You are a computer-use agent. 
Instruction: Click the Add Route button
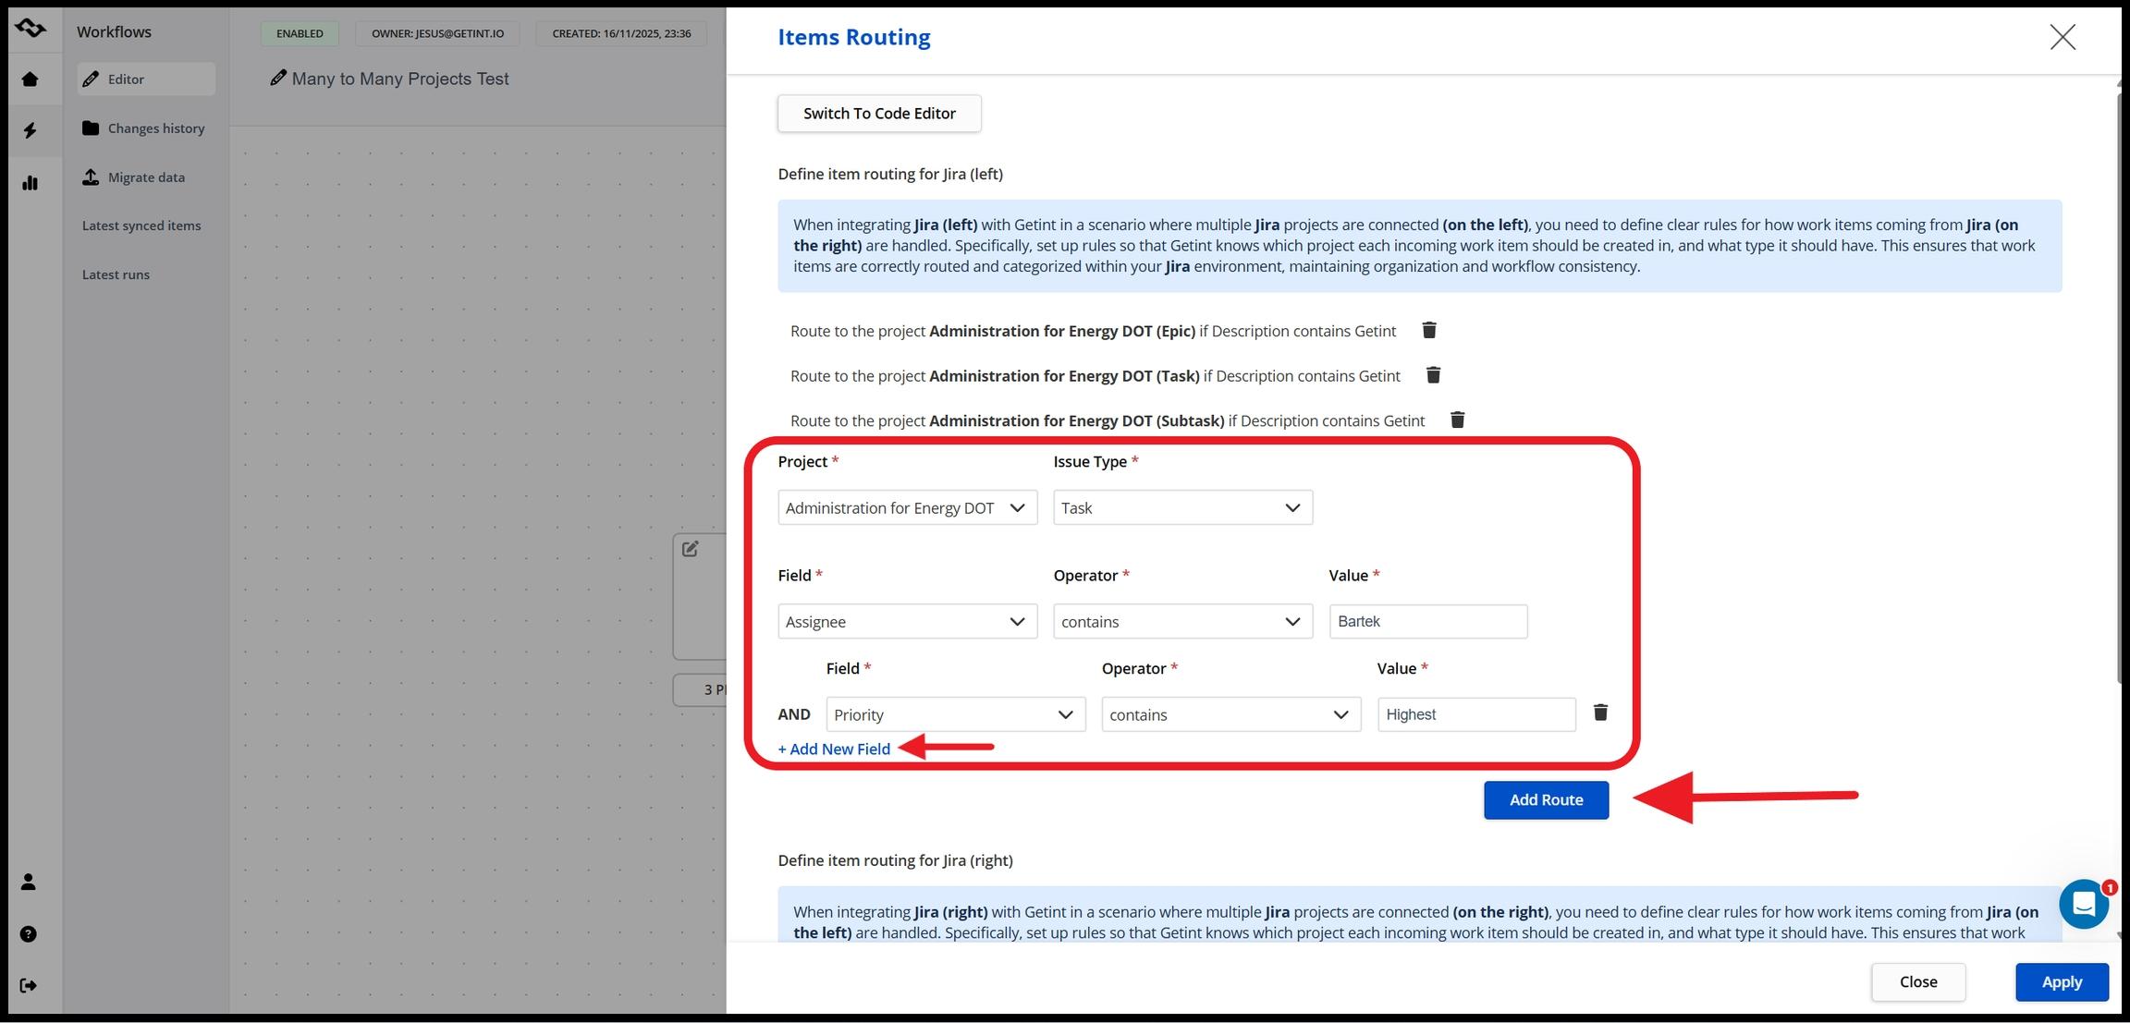[1546, 800]
